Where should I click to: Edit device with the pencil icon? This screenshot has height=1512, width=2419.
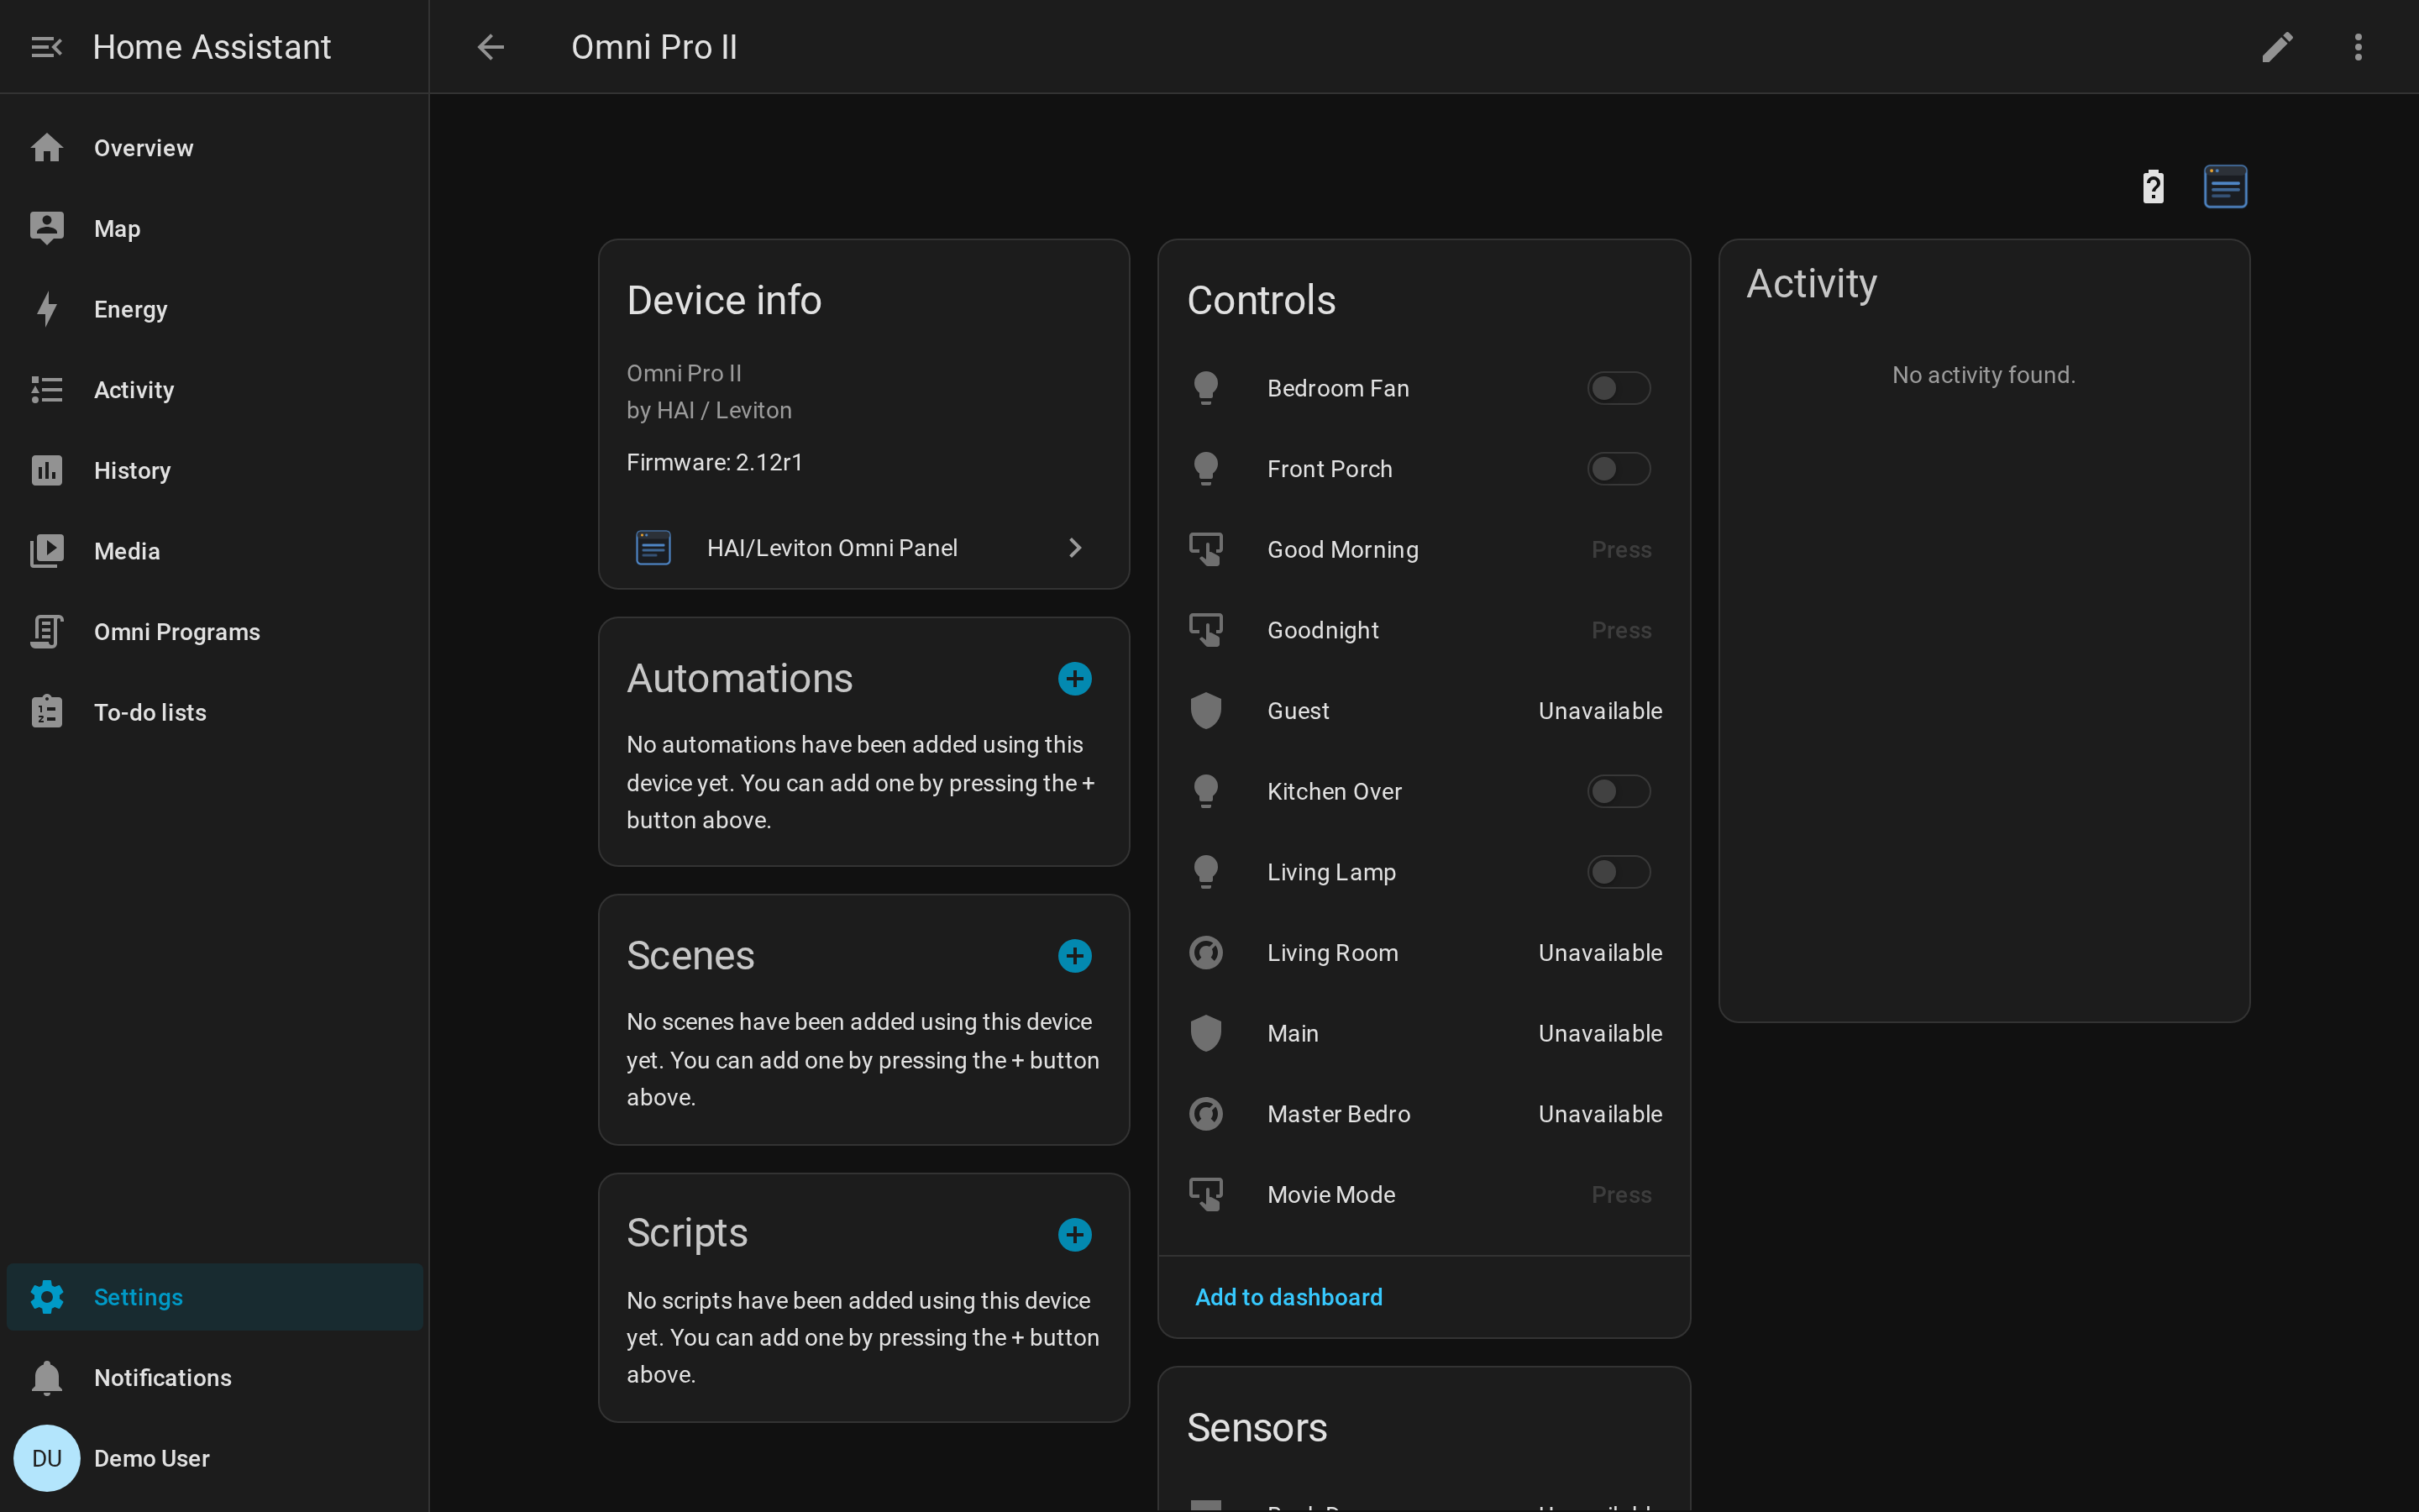[x=2277, y=47]
